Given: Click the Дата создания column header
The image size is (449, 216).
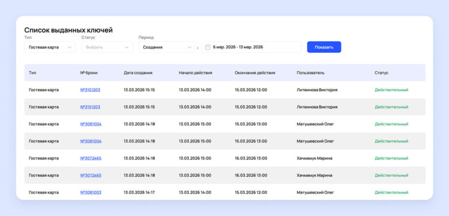Looking at the screenshot, I should tap(138, 73).
